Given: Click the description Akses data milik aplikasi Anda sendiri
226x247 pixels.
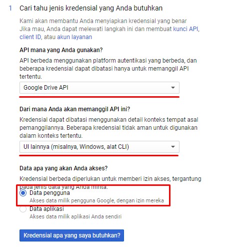Looking at the screenshot, I should pos(75,216).
